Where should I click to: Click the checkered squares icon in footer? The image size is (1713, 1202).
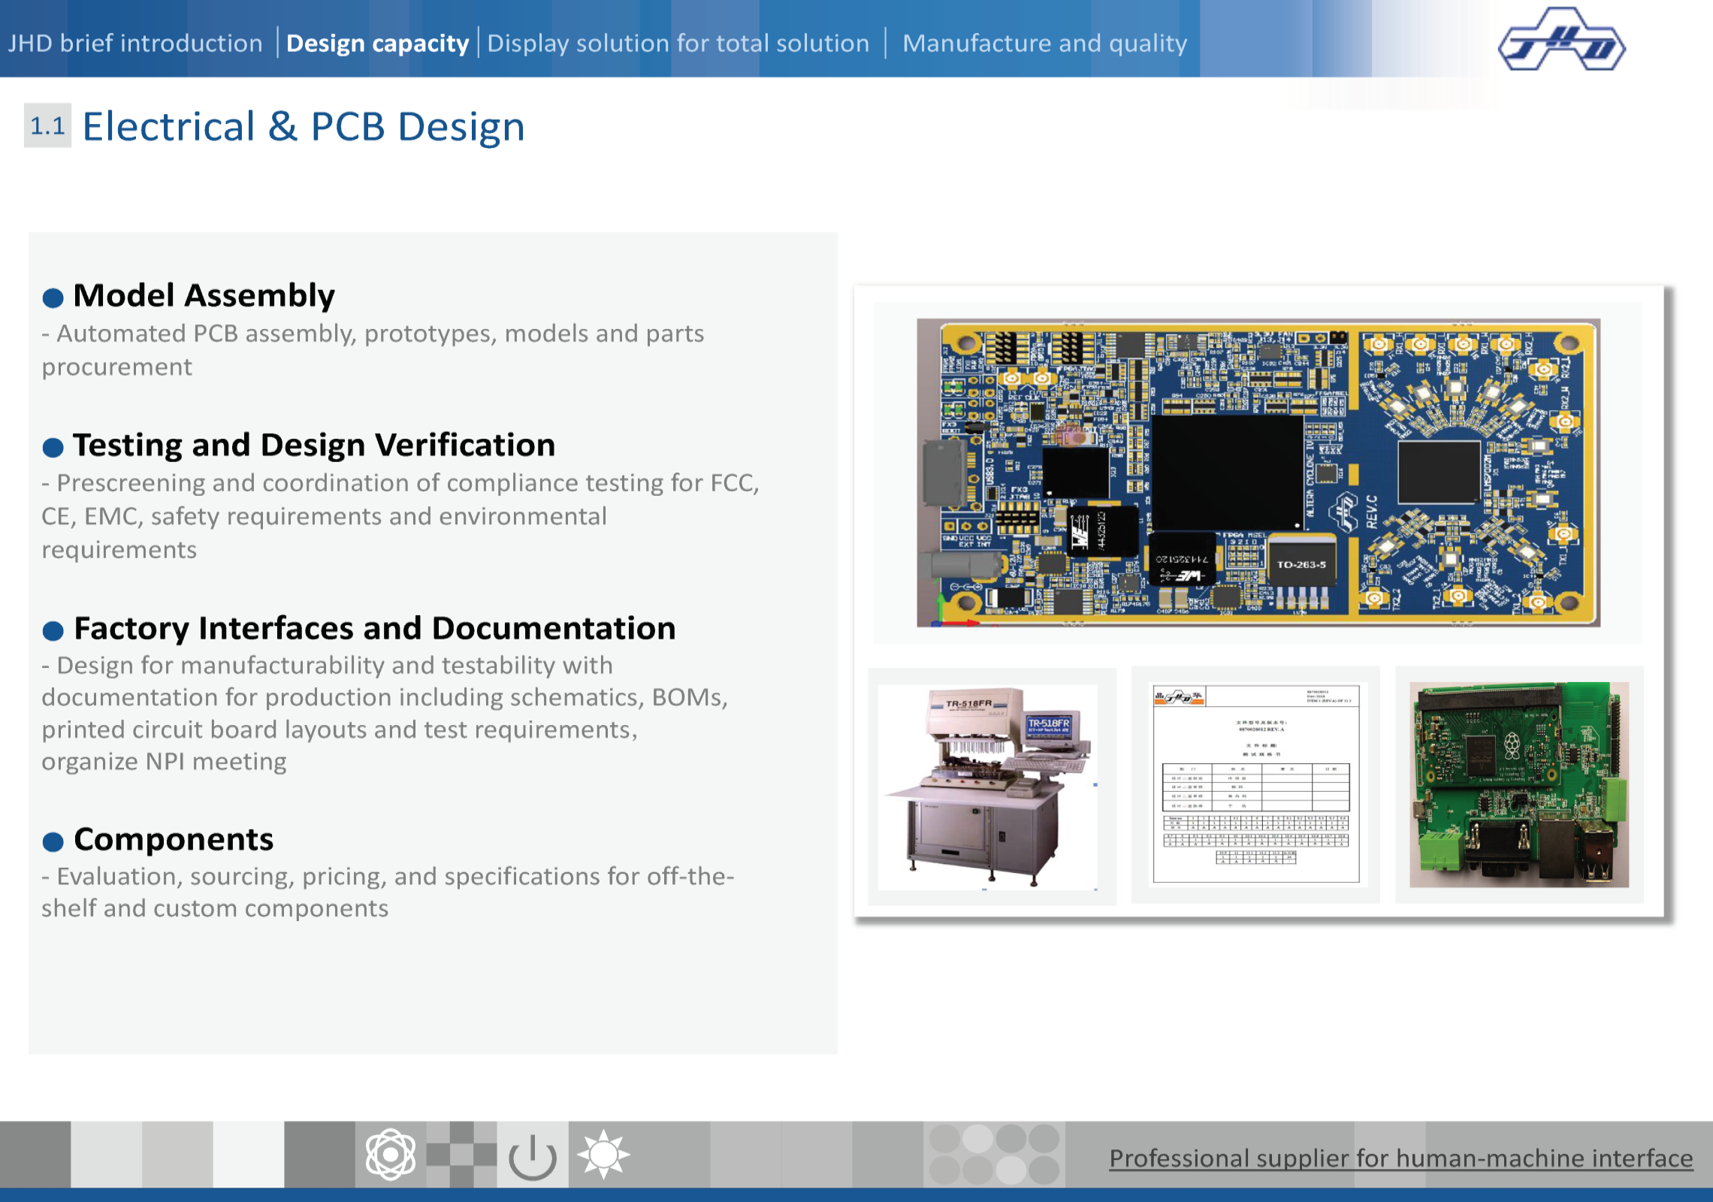(x=461, y=1155)
